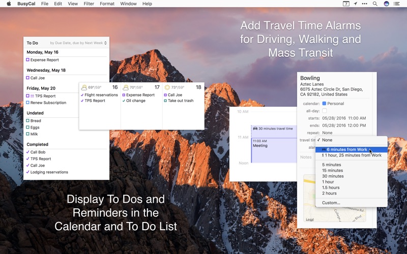Screen dimensions: 407x254
Task: Click the BusyCal calendar menu bar icon
Action: (346, 4)
